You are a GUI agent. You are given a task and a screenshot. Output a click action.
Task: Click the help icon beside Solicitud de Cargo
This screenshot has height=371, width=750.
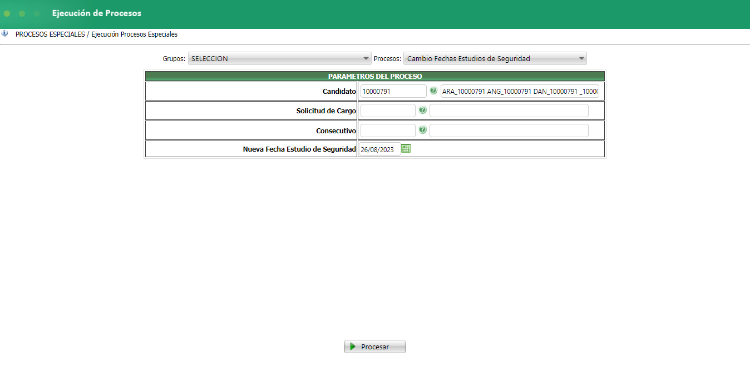(x=422, y=110)
